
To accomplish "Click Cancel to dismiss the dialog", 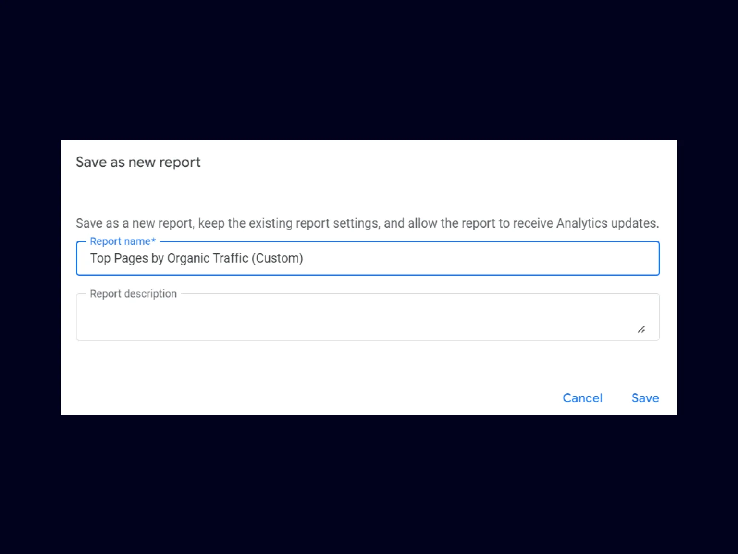I will tap(582, 398).
